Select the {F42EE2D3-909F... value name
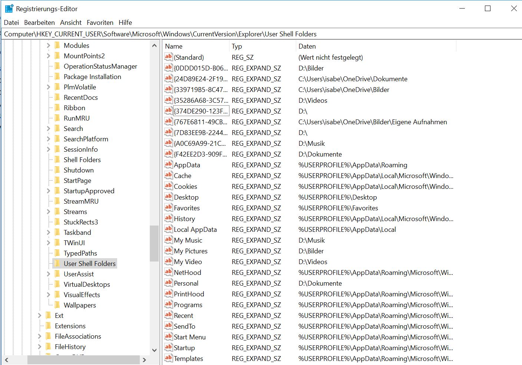Viewport: 522px width, 365px height. (200, 154)
